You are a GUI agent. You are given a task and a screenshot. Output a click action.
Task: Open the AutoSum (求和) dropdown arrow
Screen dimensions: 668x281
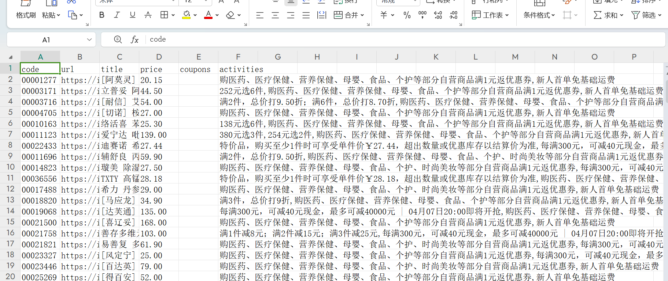[622, 15]
